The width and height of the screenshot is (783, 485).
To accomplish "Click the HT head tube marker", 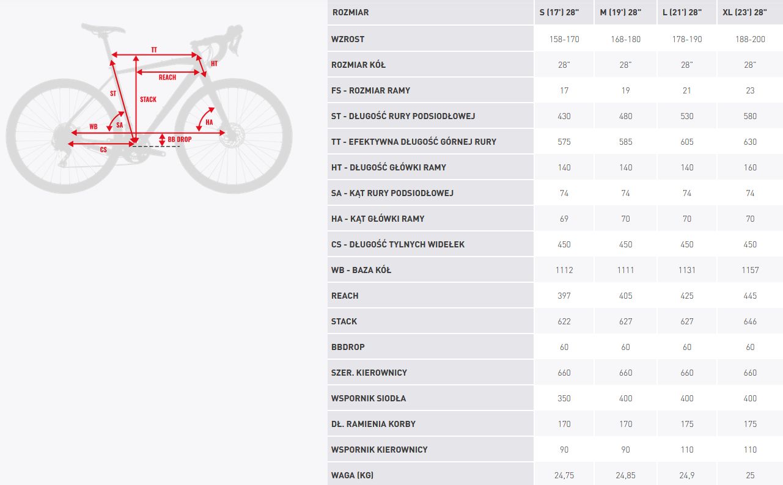I will 214,64.
